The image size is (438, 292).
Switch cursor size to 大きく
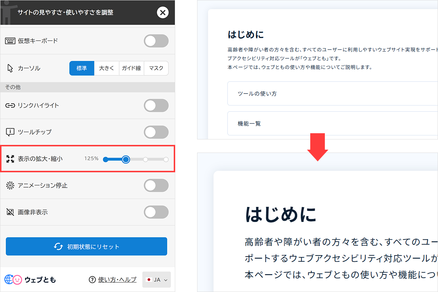pyautogui.click(x=107, y=68)
